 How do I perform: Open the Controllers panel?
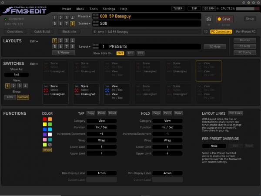click(x=15, y=32)
